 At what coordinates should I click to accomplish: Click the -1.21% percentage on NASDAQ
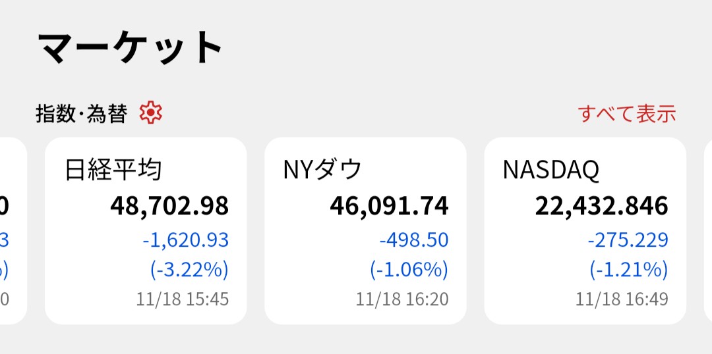(x=628, y=270)
